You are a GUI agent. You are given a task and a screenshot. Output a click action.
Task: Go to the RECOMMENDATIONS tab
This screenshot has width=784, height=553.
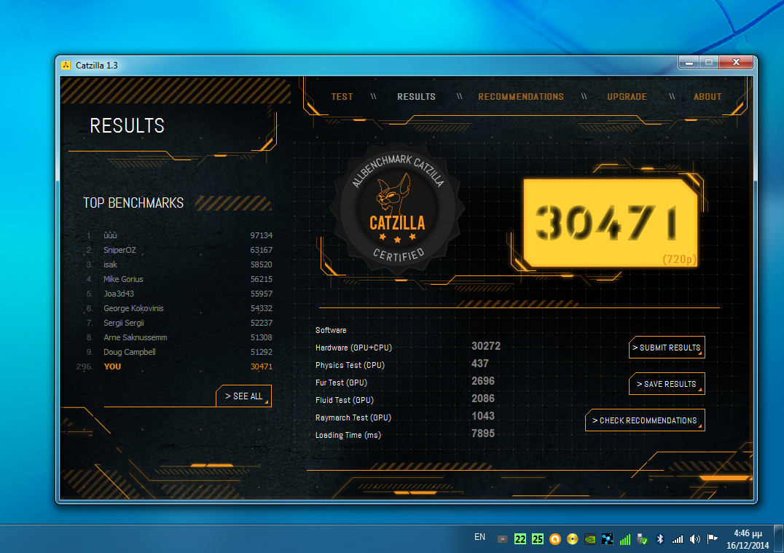(x=520, y=96)
